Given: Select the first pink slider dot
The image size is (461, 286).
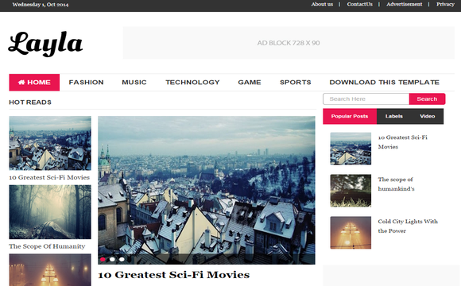Looking at the screenshot, I should [103, 259].
